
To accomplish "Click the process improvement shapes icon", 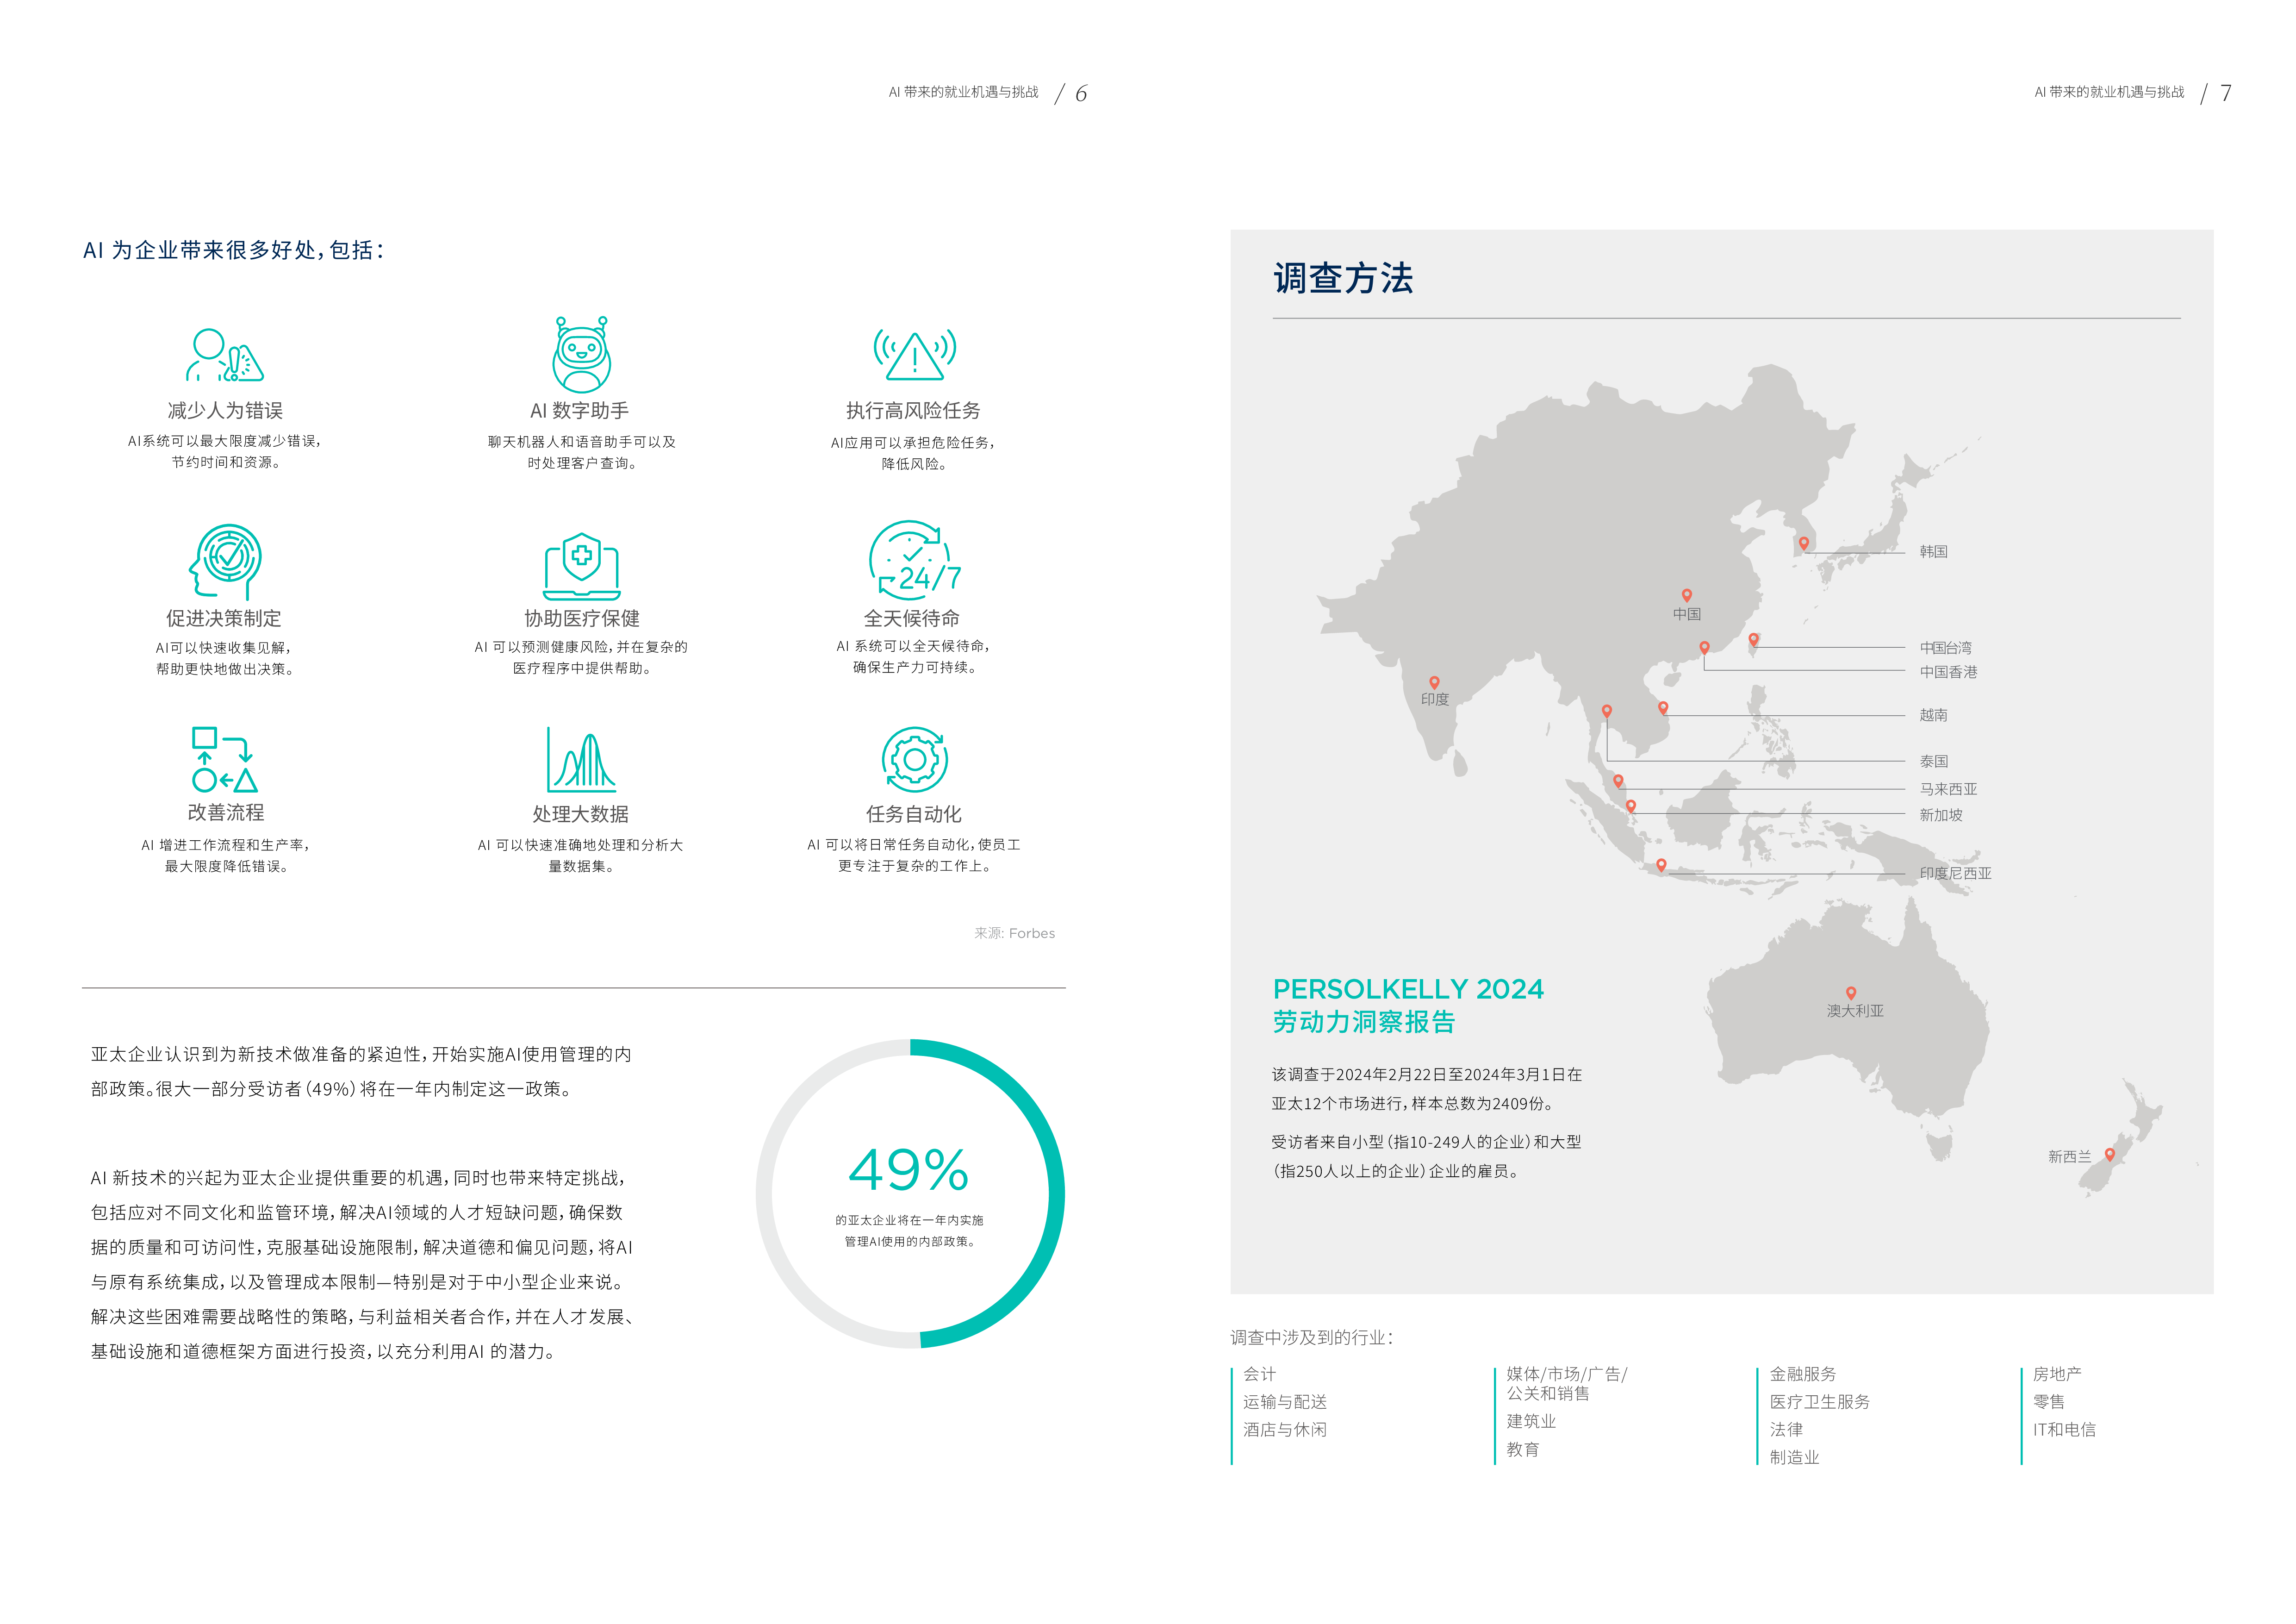I will coord(225,760).
